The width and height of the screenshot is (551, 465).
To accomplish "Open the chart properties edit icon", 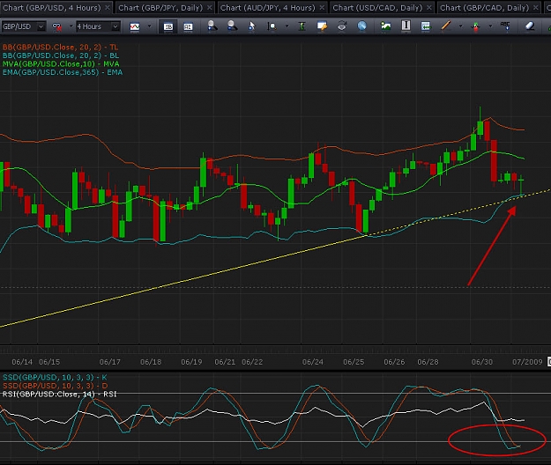I will point(322,26).
